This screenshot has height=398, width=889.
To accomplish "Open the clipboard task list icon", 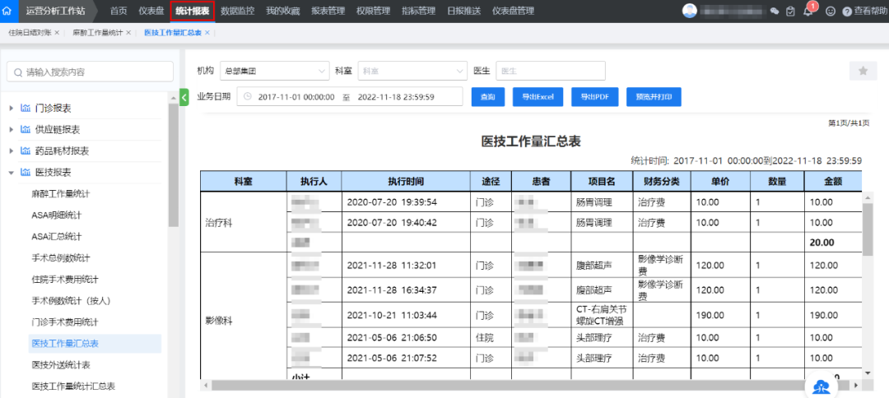I will (790, 12).
